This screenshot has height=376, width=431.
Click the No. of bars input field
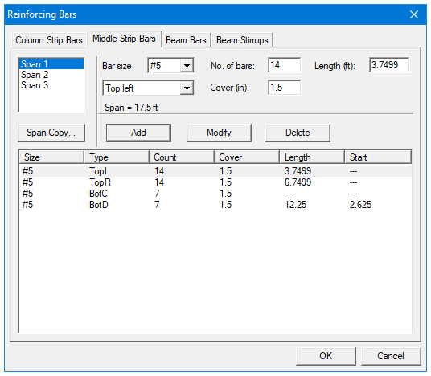[x=284, y=65]
